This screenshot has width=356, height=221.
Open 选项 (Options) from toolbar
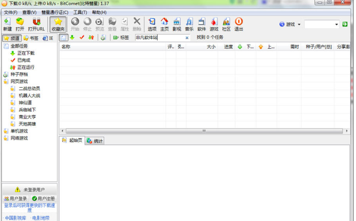[x=152, y=24]
